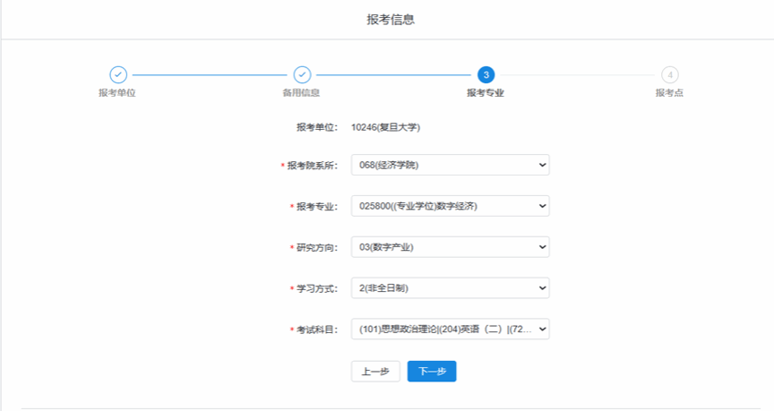This screenshot has width=774, height=411.
Task: Open the 报考院系所 dropdown showing 068(经济学院)
Action: click(450, 165)
